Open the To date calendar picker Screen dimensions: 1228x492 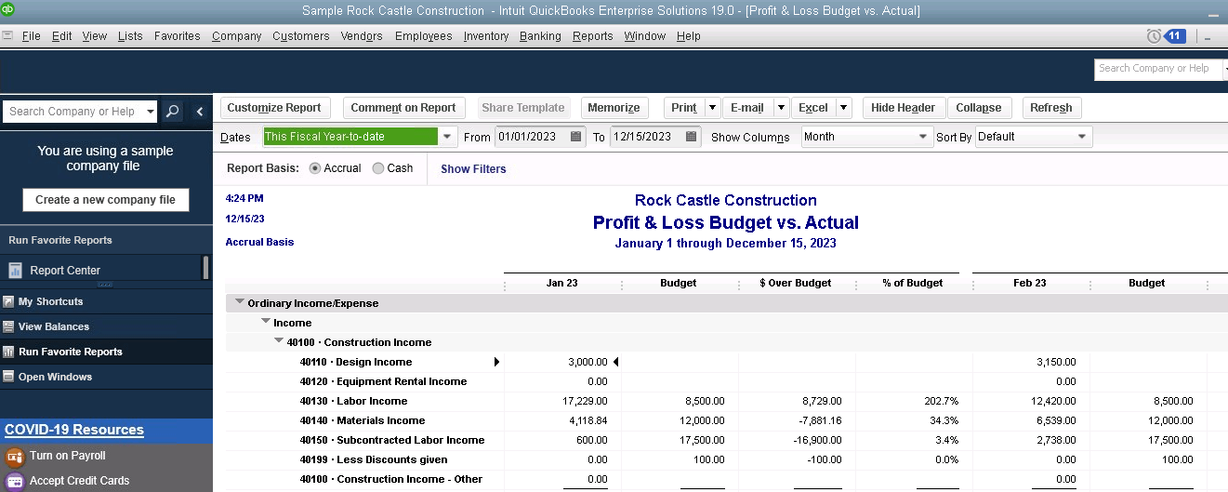click(692, 137)
